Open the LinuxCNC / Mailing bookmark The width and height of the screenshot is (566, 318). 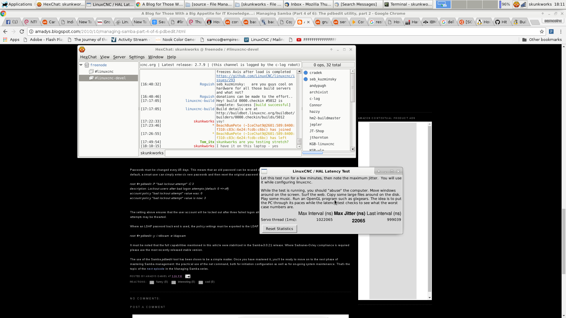click(x=264, y=39)
